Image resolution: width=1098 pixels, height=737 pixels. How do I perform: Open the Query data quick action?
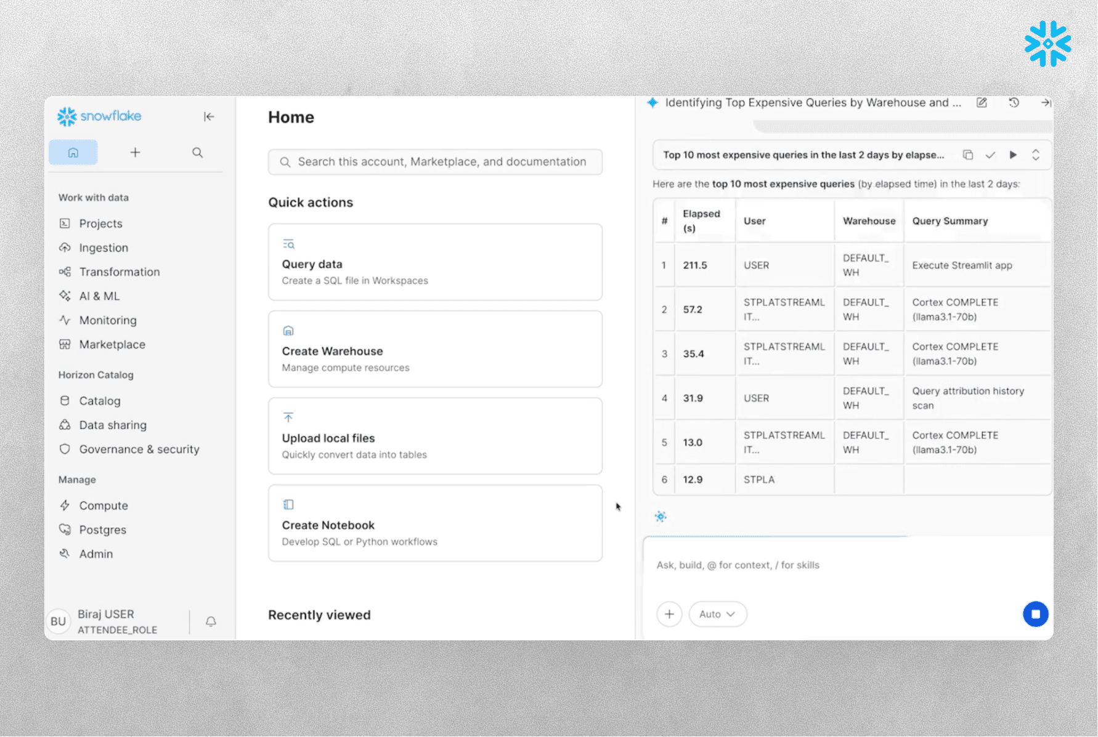click(435, 262)
